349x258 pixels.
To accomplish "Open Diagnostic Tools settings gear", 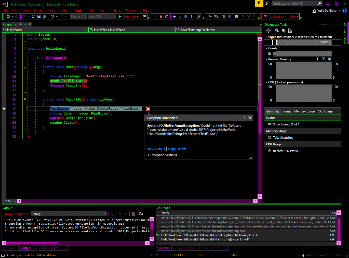I will point(269,31).
